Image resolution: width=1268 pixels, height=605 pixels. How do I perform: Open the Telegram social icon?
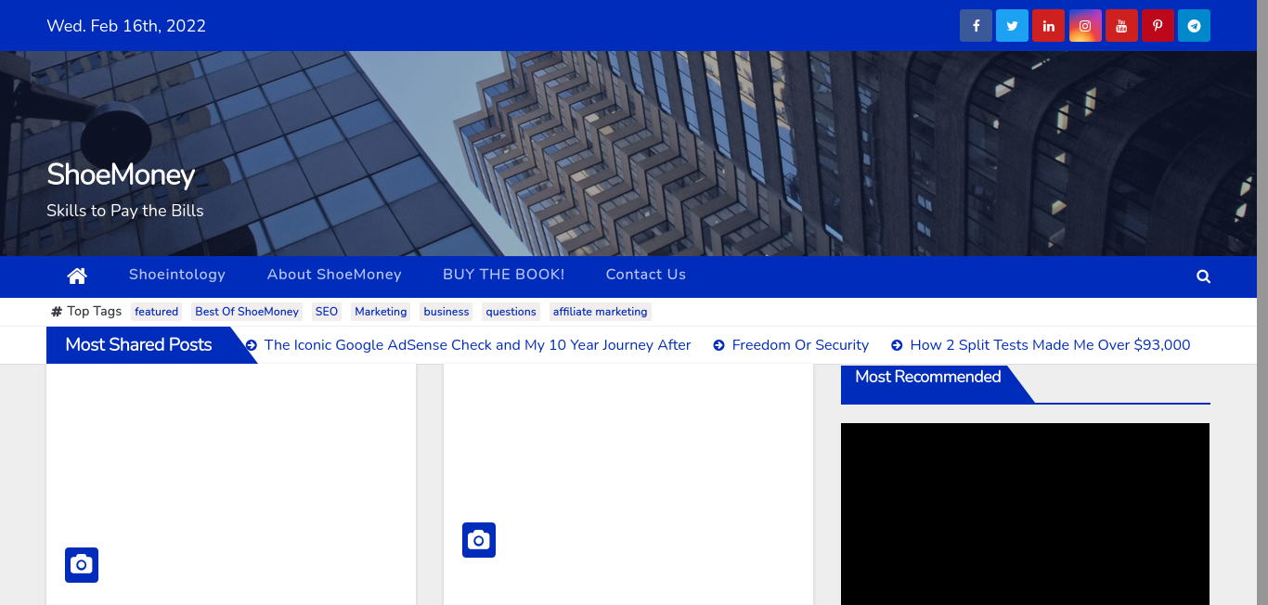pyautogui.click(x=1194, y=26)
